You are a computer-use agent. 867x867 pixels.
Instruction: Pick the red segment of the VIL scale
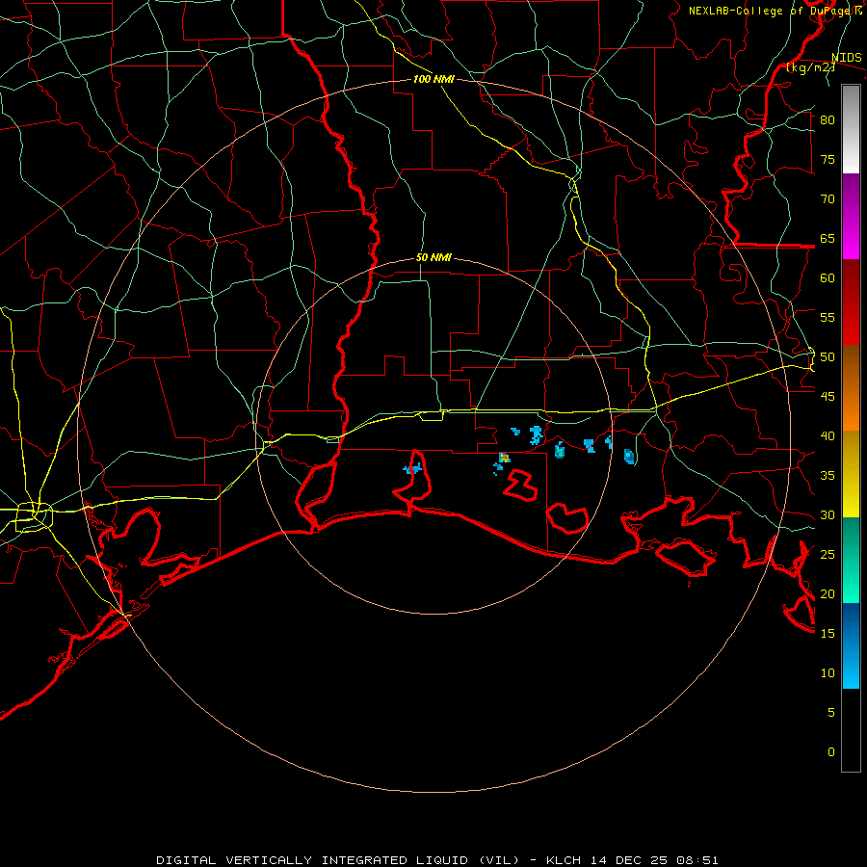click(851, 302)
